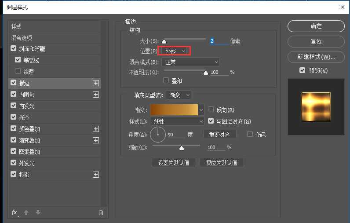Click the plus icon next to 颜色叠加
Screen dimensions: 350x223
pos(96,129)
